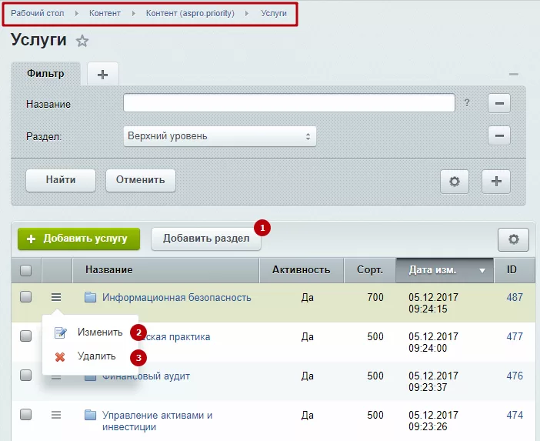This screenshot has height=441, width=540.
Task: Click the Отменить button
Action: coord(141,180)
